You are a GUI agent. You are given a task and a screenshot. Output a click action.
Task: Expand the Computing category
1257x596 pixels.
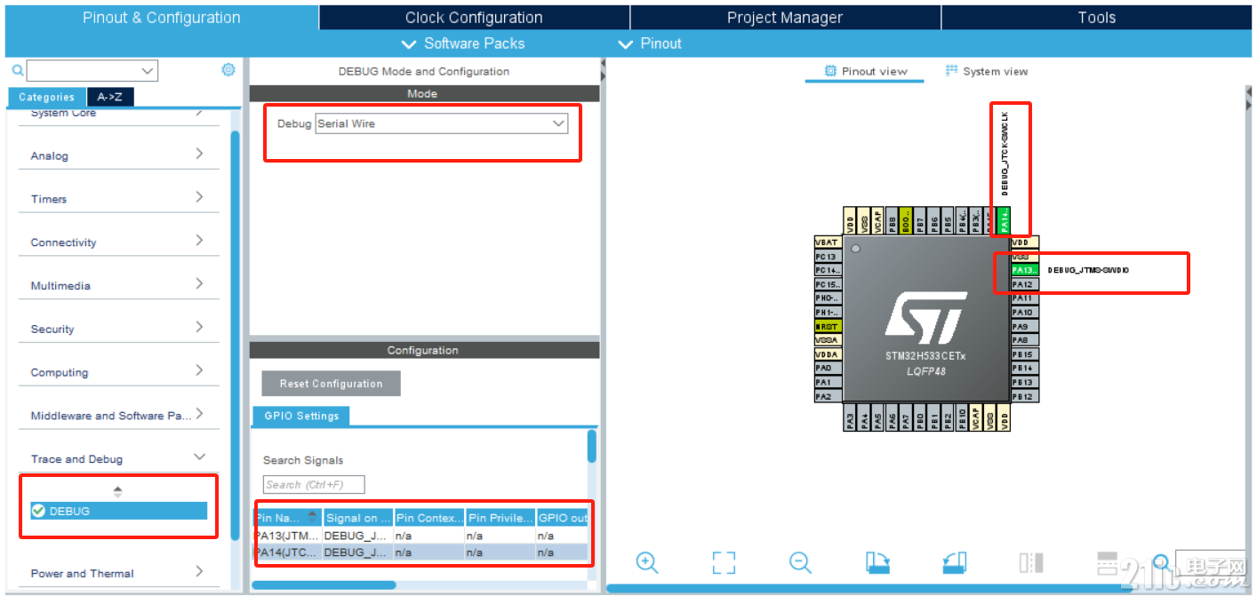point(200,370)
